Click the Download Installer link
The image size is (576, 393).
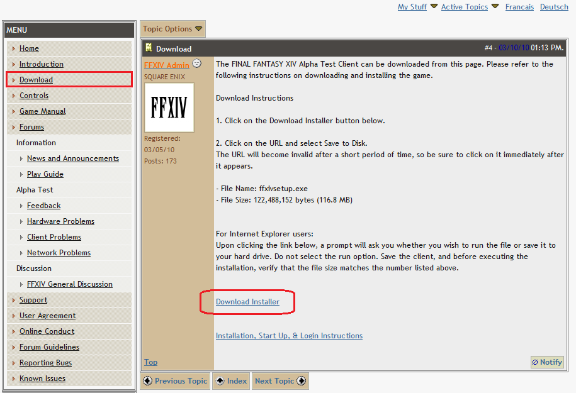point(247,302)
